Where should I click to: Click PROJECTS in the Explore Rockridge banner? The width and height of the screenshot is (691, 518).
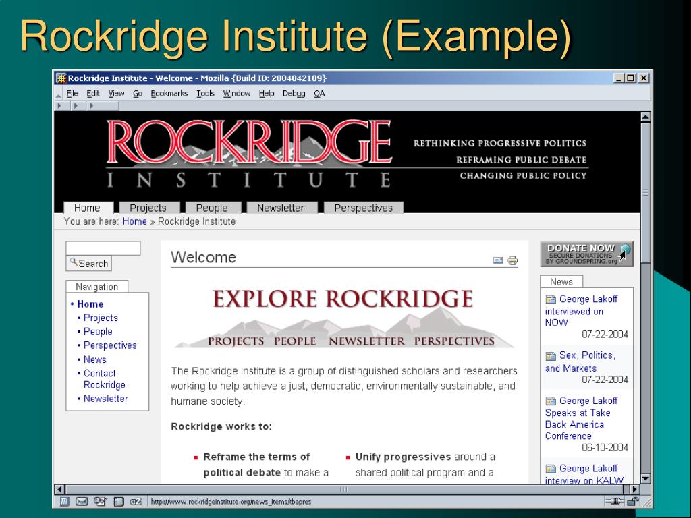(x=236, y=341)
